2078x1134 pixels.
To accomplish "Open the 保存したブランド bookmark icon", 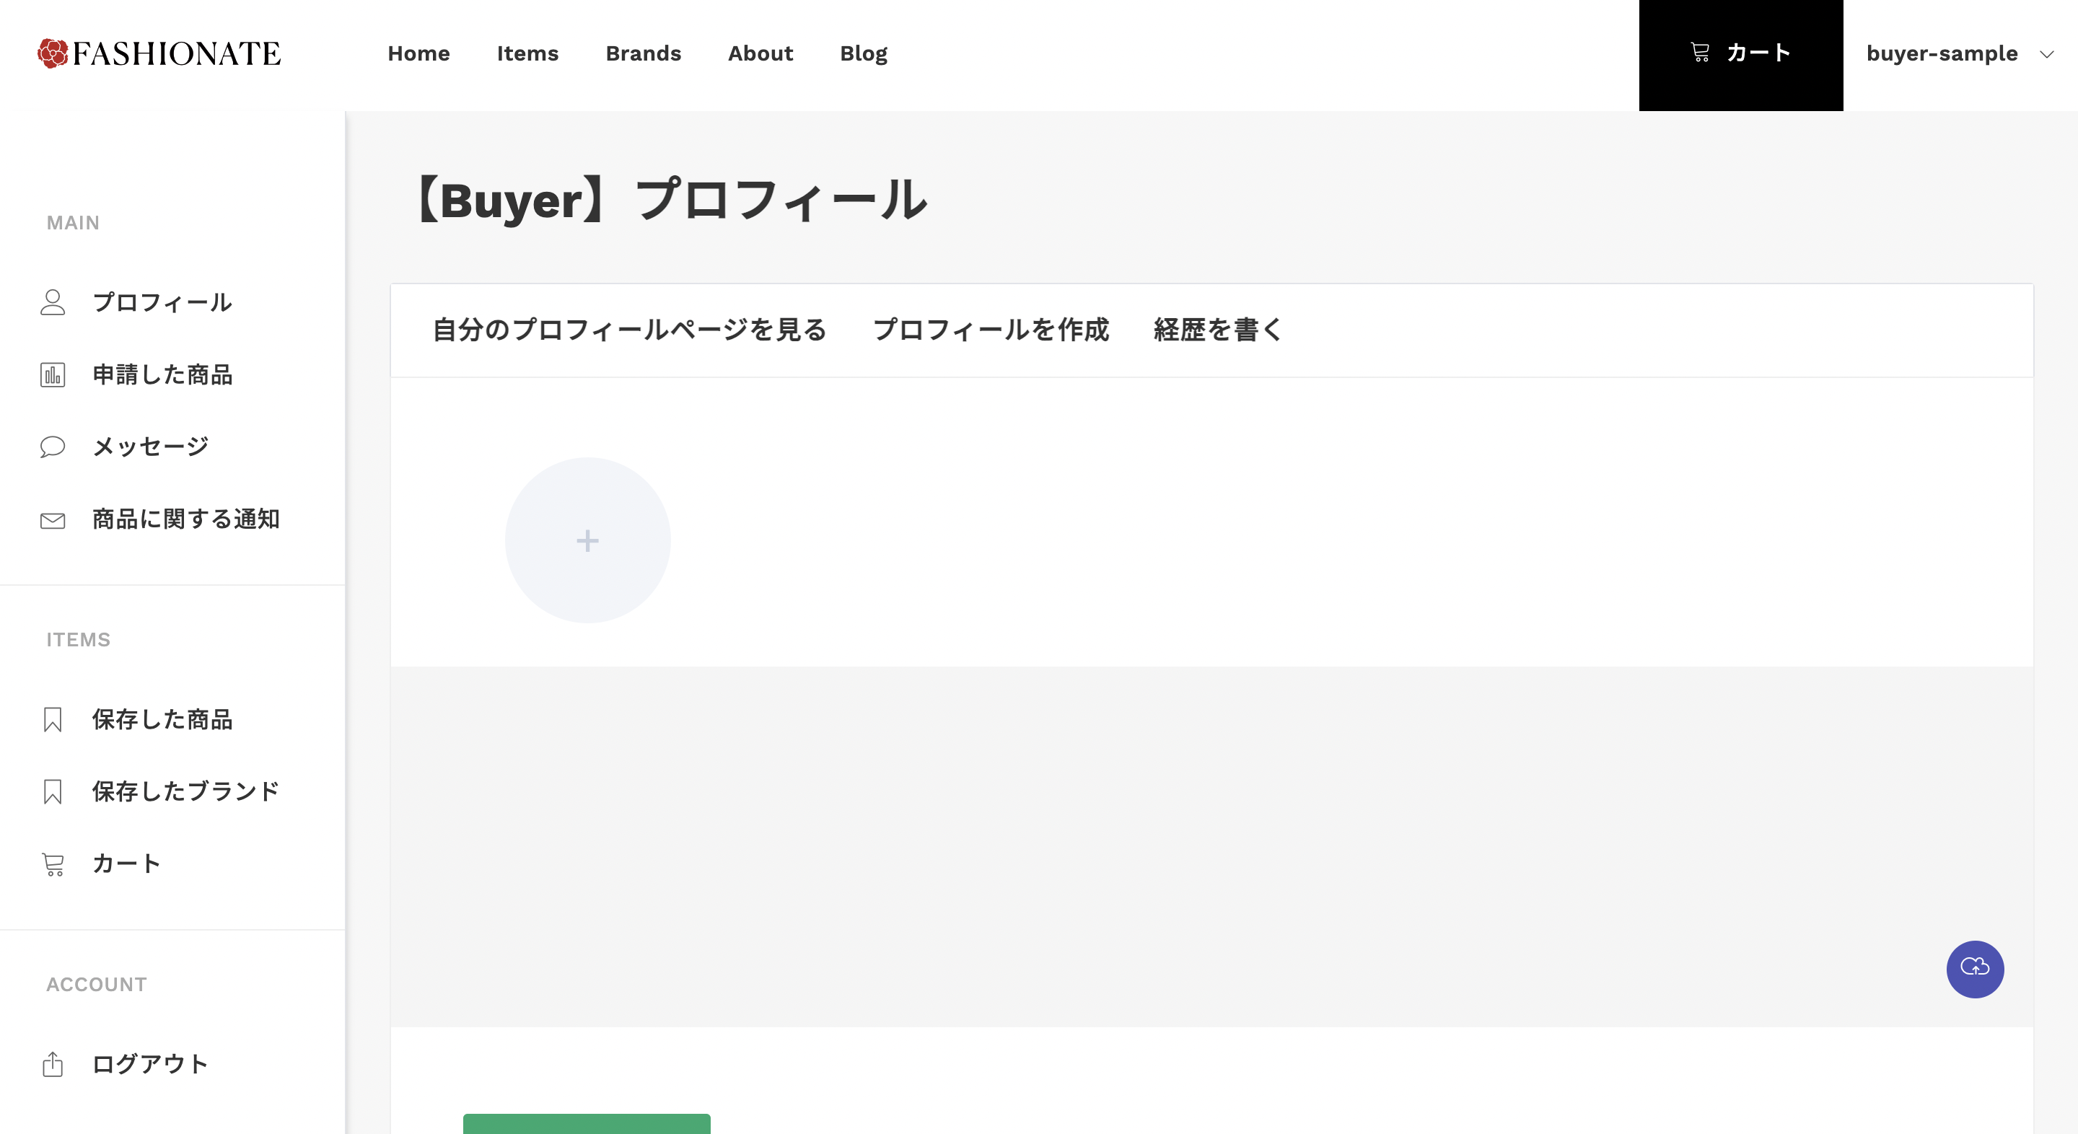I will 53,791.
